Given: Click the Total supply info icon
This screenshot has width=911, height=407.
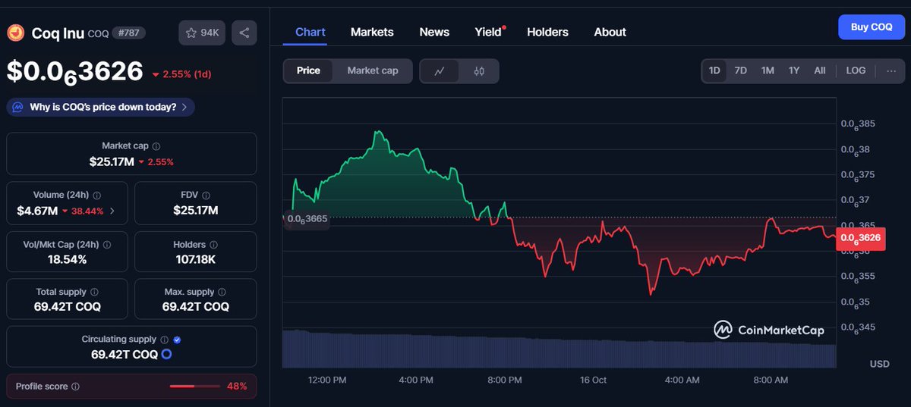Looking at the screenshot, I should coord(94,292).
